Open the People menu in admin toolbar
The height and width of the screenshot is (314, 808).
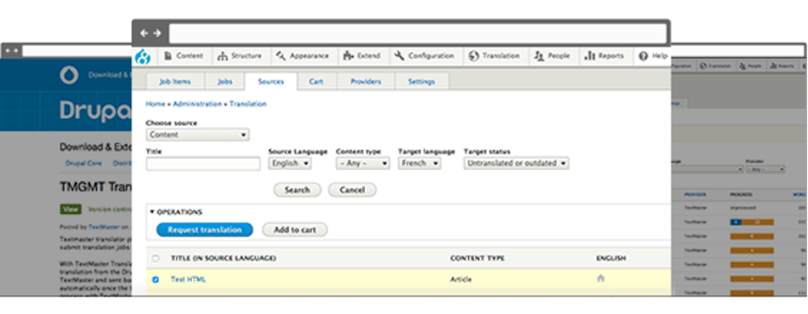(553, 56)
